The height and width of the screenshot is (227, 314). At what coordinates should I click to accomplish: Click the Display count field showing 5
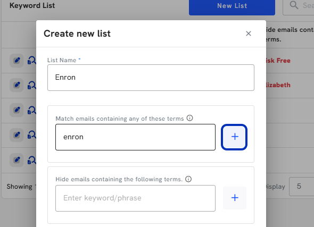(301, 187)
